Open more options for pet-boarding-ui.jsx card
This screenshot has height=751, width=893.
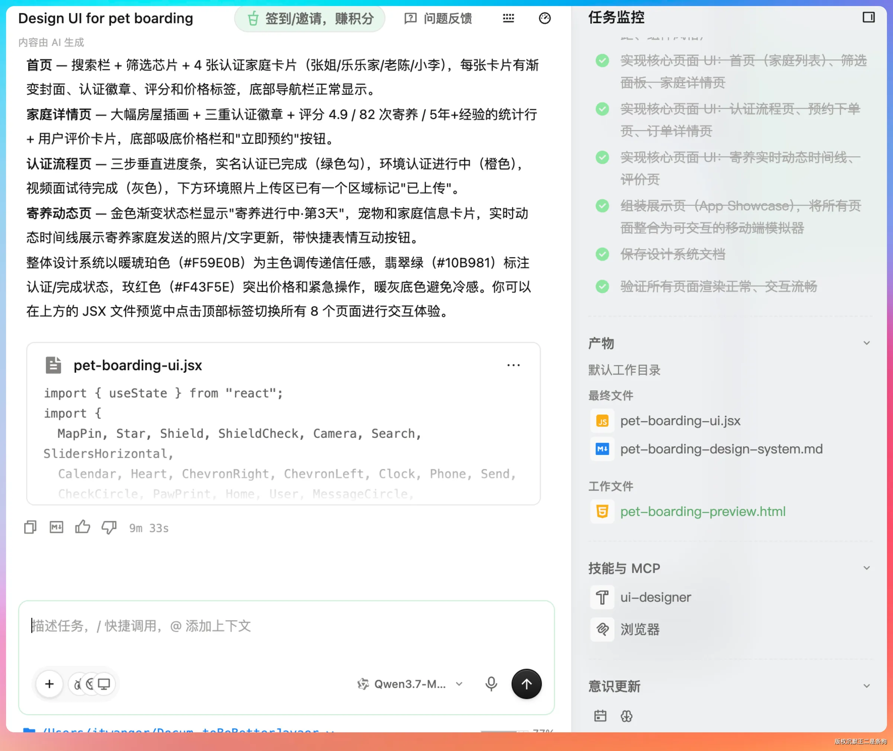click(x=513, y=365)
